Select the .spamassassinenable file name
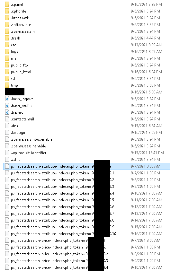Image resolution: width=170 pixels, height=271 pixels. (28, 146)
